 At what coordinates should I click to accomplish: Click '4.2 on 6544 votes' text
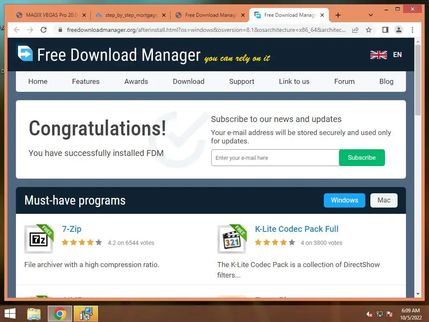tap(131, 243)
